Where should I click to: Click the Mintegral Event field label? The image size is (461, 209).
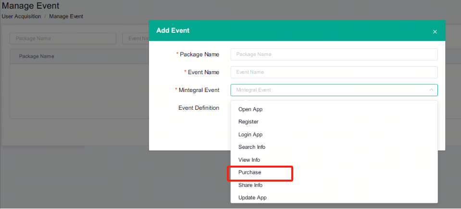(x=199, y=90)
